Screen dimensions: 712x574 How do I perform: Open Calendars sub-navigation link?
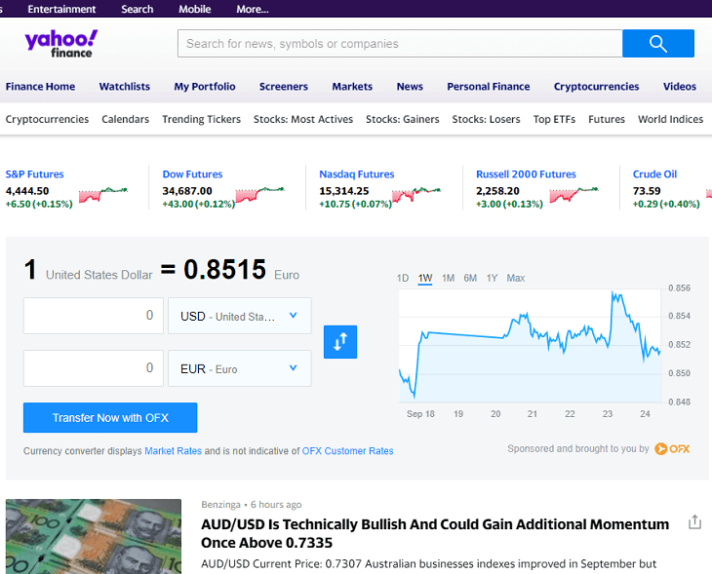(x=125, y=119)
